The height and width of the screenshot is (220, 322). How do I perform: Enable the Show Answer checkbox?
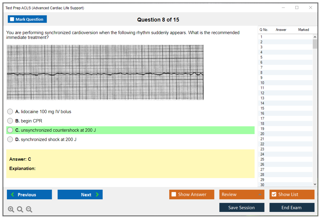[174, 195]
